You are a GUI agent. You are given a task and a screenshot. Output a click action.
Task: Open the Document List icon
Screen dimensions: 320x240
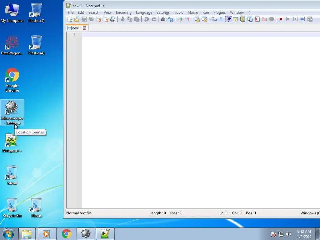(250, 19)
